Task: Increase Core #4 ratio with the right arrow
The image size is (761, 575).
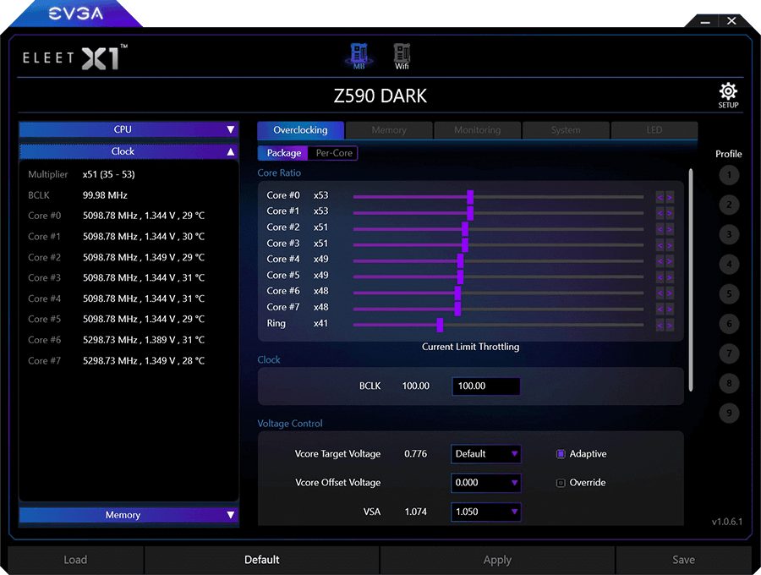Action: (x=669, y=260)
